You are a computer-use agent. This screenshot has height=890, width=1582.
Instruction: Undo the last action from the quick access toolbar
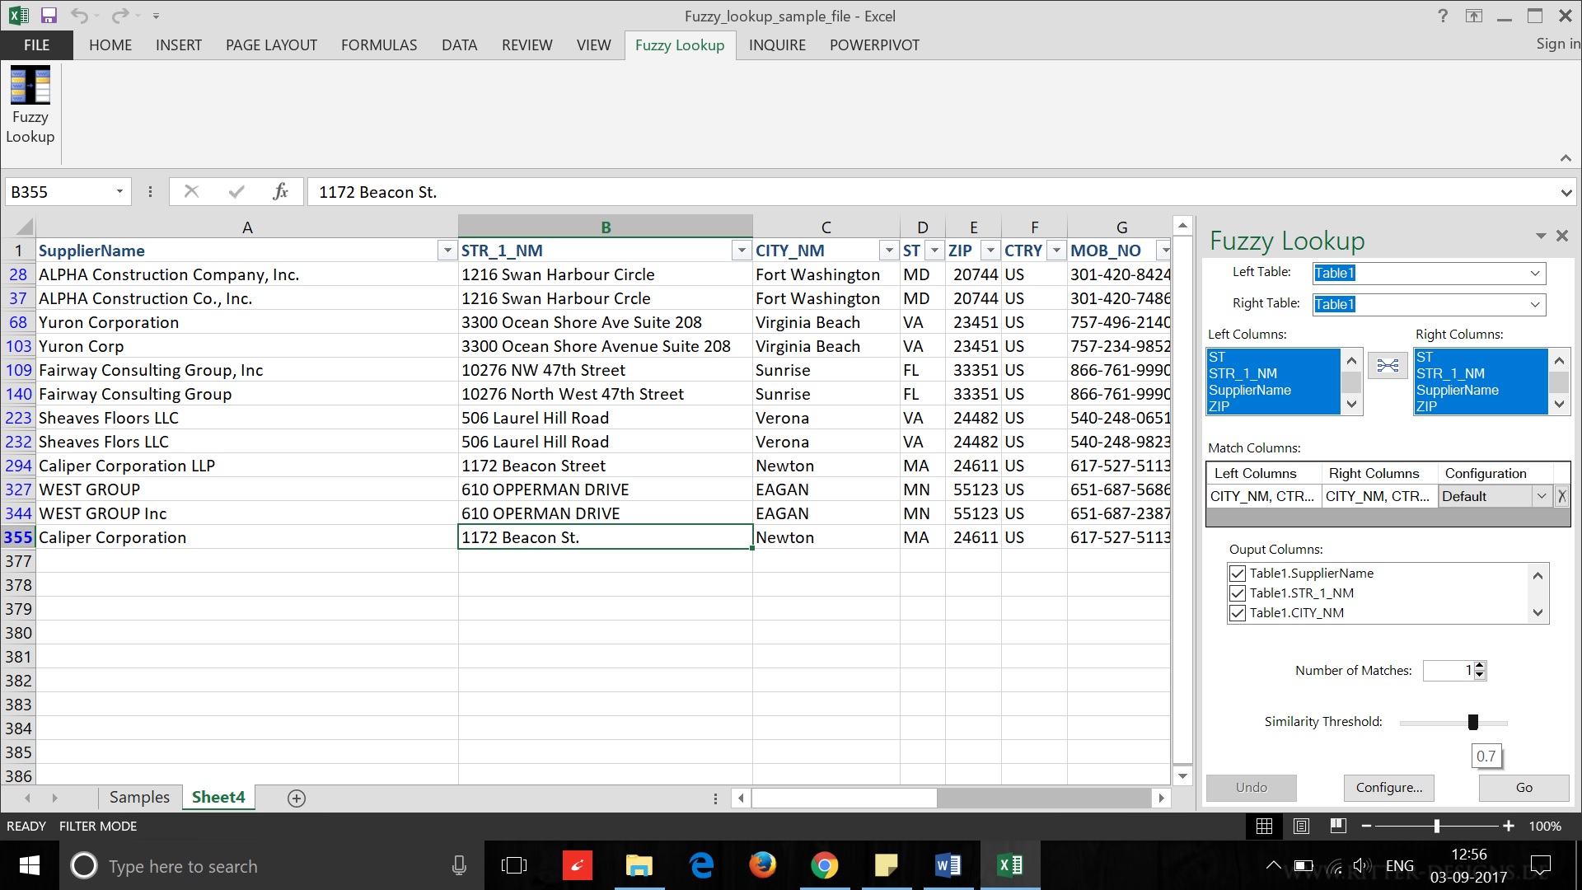click(x=79, y=15)
